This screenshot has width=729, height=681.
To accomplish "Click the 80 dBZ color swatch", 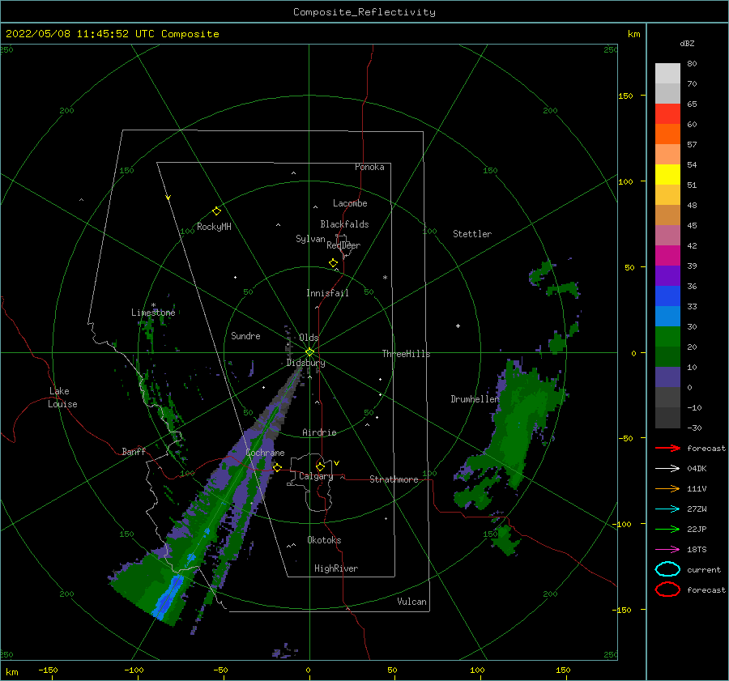I will tap(667, 73).
